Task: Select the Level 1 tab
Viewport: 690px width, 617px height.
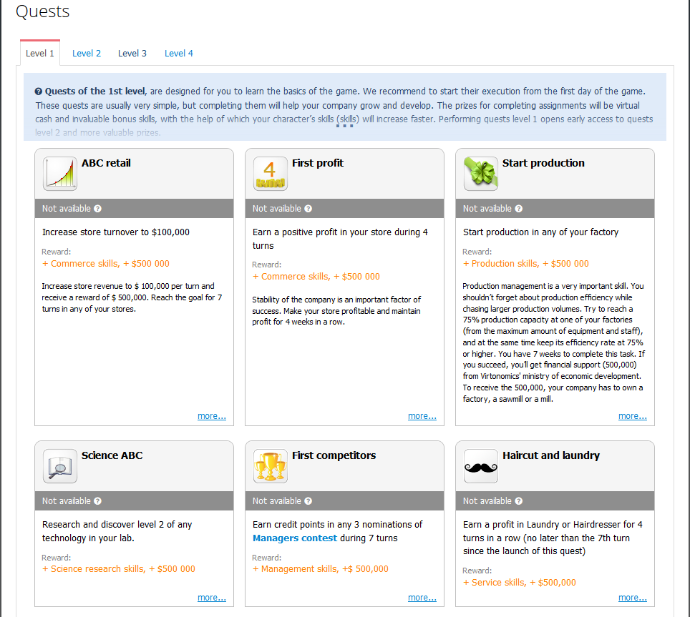Action: 40,53
